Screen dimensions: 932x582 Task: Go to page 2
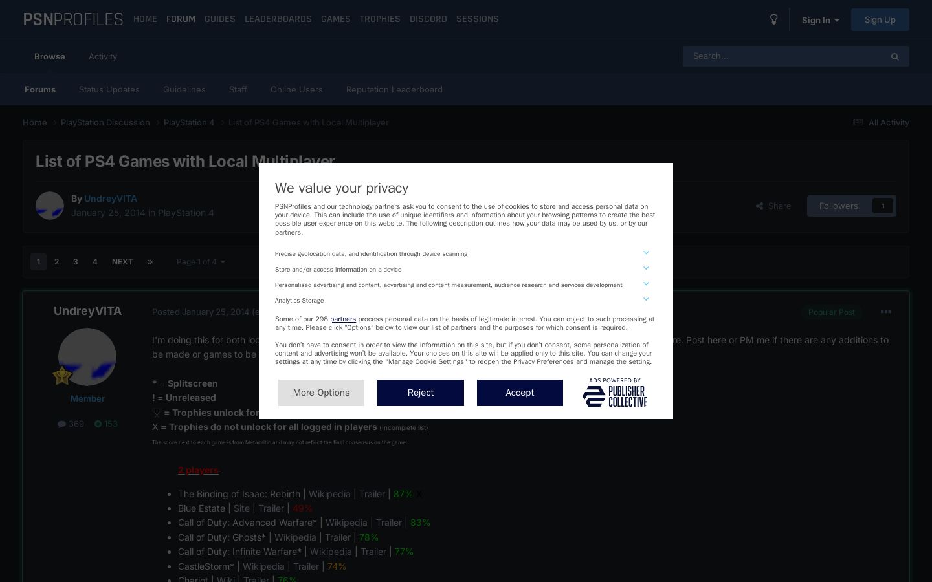pyautogui.click(x=57, y=262)
